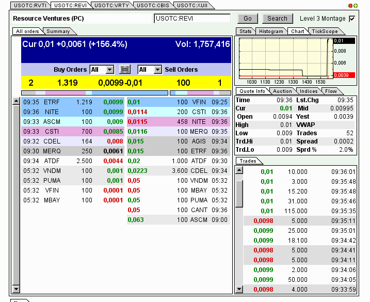Image resolution: width=370 pixels, height=302 pixels.
Task: Click the Spread value 0.0002
Action: click(343, 141)
